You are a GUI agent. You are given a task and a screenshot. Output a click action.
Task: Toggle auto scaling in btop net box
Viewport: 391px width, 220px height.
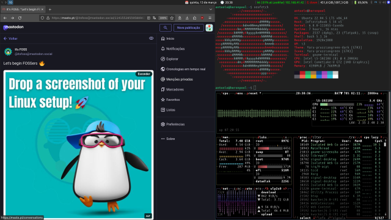[x=249, y=189]
